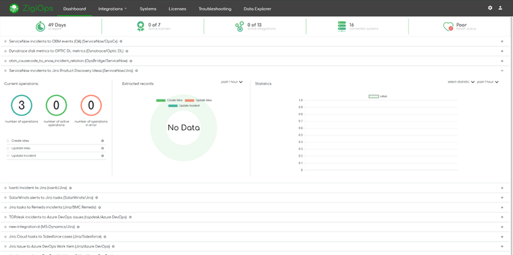The image size is (513, 255).
Task: Open the settings gear icon
Action: point(490,8)
